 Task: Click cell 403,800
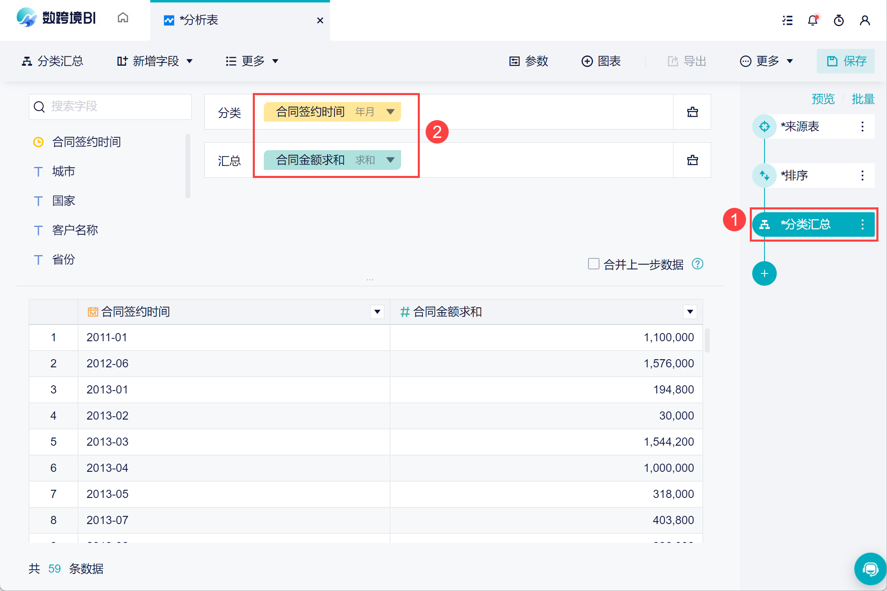546,520
